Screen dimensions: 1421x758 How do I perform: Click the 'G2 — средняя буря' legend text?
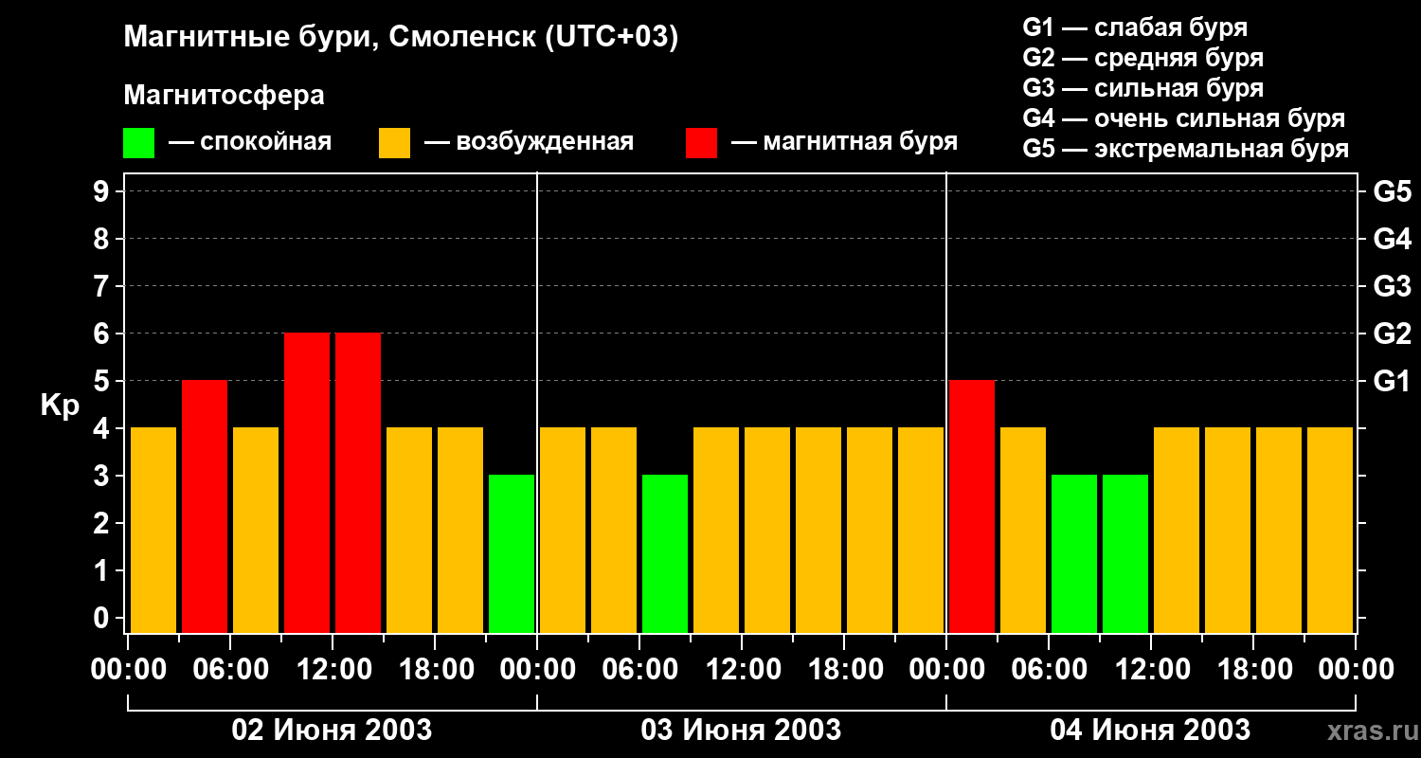(x=1143, y=58)
